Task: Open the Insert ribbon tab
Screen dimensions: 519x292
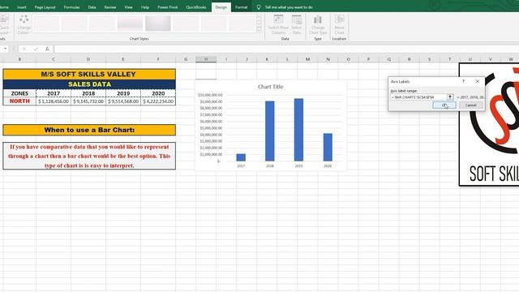Action: (22, 7)
